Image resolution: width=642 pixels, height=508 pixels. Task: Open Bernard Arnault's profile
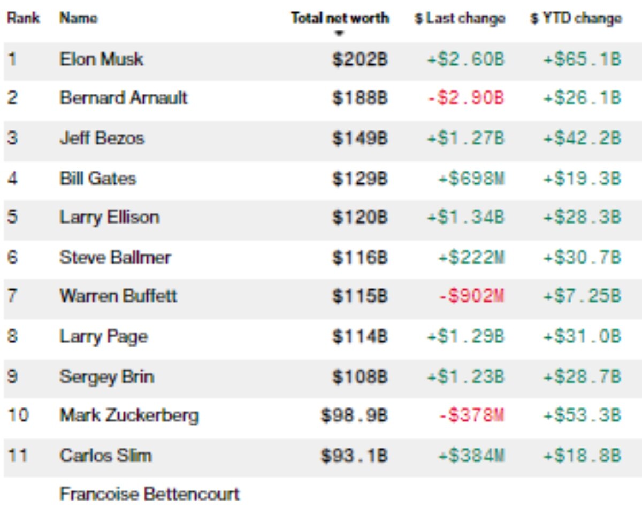124,98
